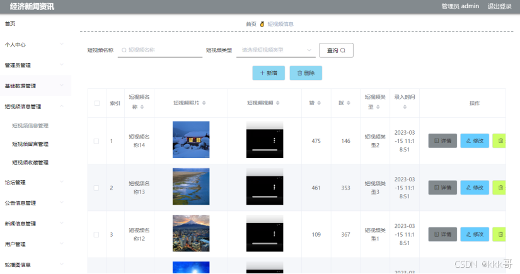Image resolution: width=520 pixels, height=274 pixels.
Task: Sort by 踩 column arrows
Action: pos(349,103)
